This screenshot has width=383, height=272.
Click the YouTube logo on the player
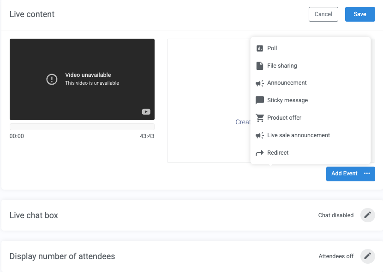[x=146, y=111]
